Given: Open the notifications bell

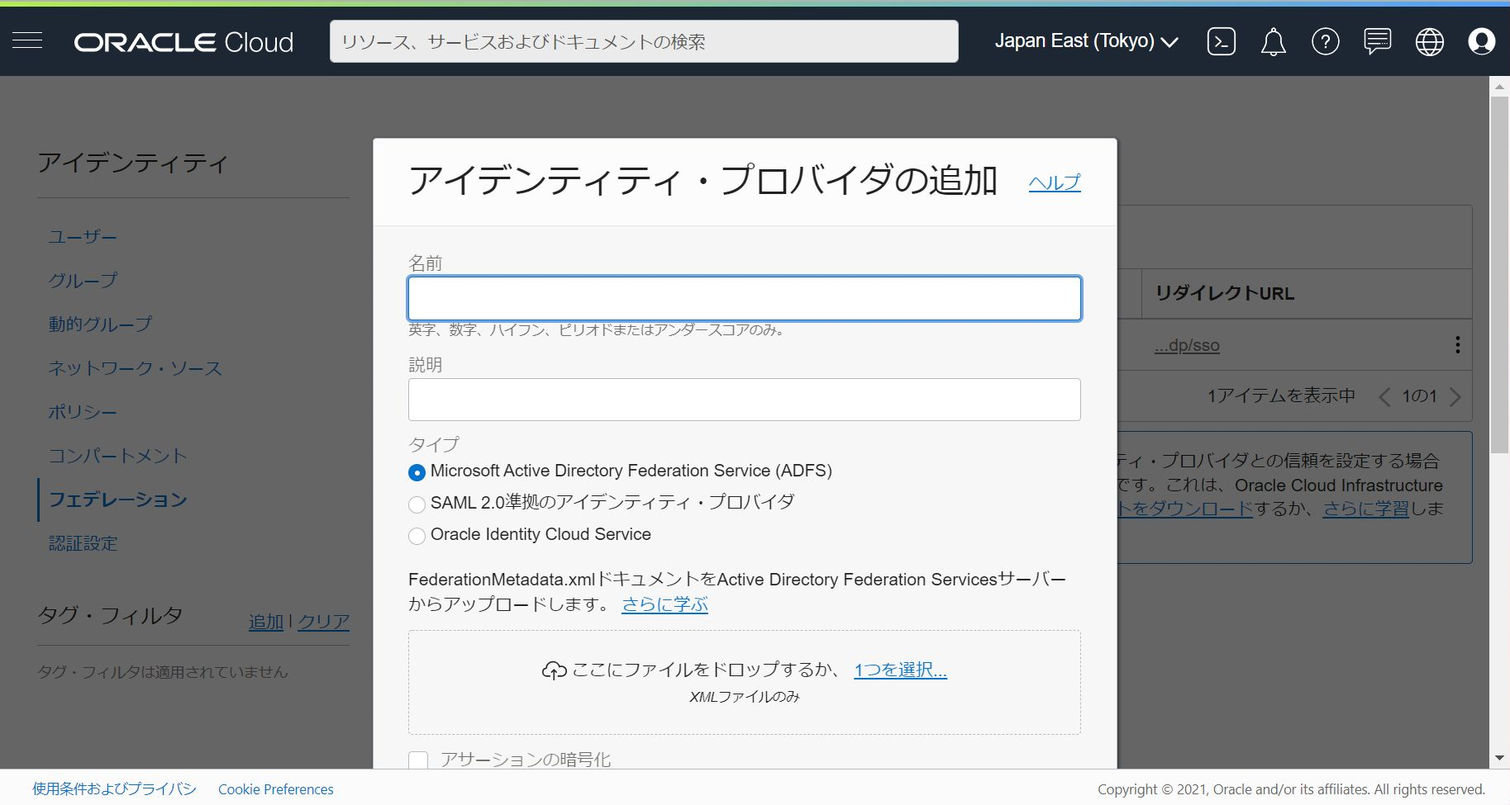Looking at the screenshot, I should (1273, 41).
